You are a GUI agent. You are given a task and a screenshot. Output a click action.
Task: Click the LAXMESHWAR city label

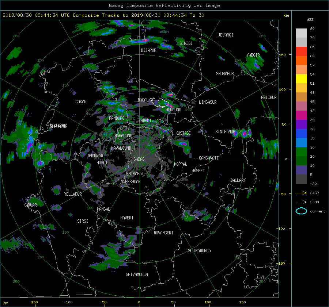pos(129,182)
